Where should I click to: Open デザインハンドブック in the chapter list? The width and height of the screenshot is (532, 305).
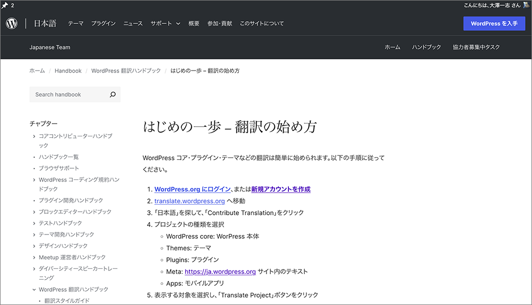click(x=63, y=246)
